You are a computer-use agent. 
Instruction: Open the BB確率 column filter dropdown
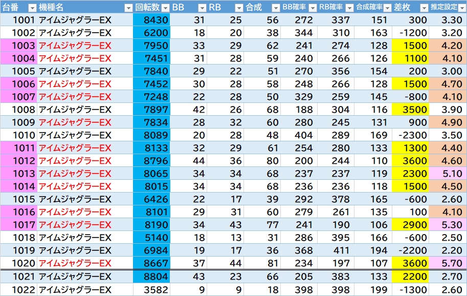click(313, 8)
